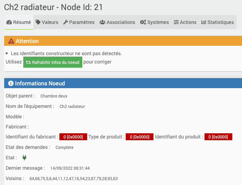This screenshot has width=242, height=185.
Task: Open the Résumé tab
Action: [19, 22]
